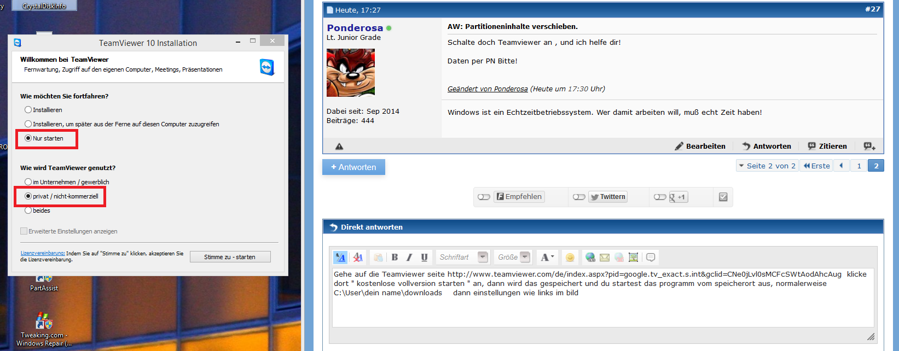Click the paste icon in editor toolbar

[378, 257]
